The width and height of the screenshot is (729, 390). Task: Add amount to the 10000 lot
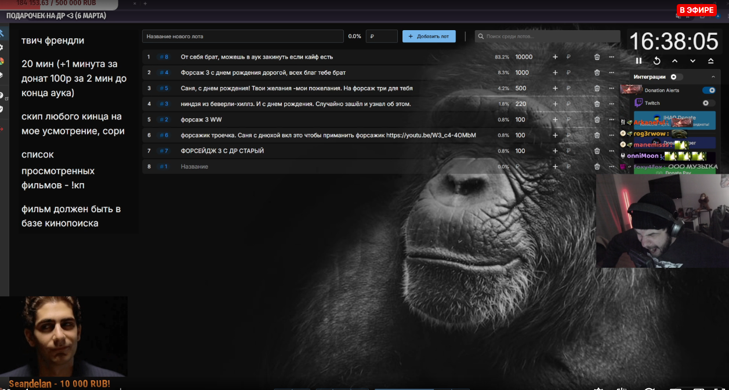click(x=555, y=57)
